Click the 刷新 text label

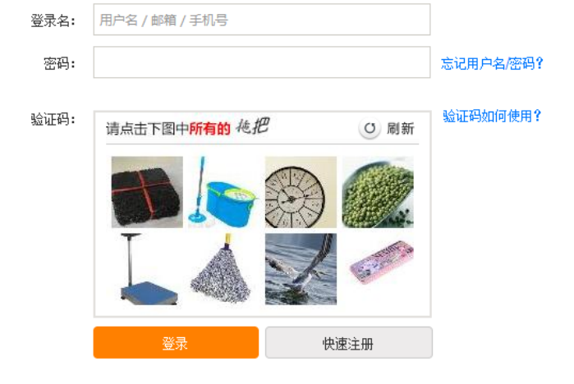[x=401, y=129]
